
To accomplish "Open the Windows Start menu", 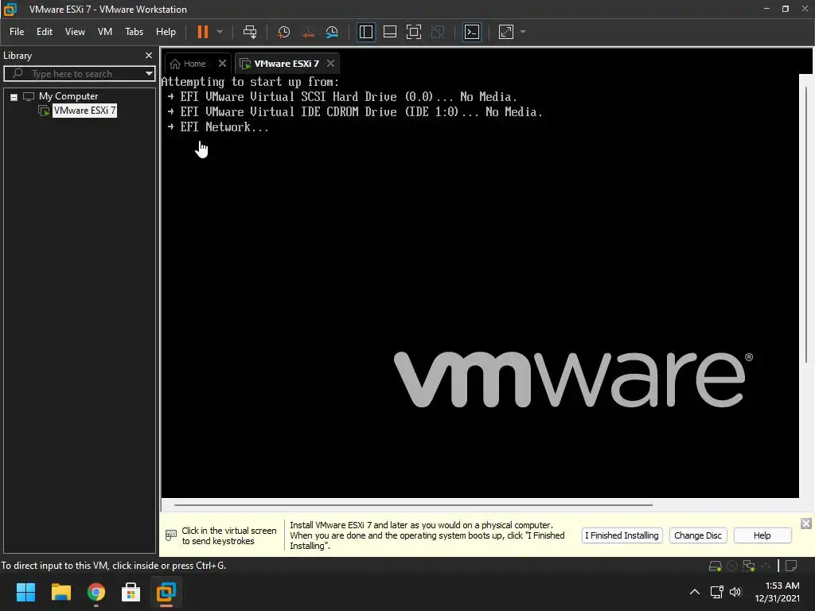I will pos(25,592).
